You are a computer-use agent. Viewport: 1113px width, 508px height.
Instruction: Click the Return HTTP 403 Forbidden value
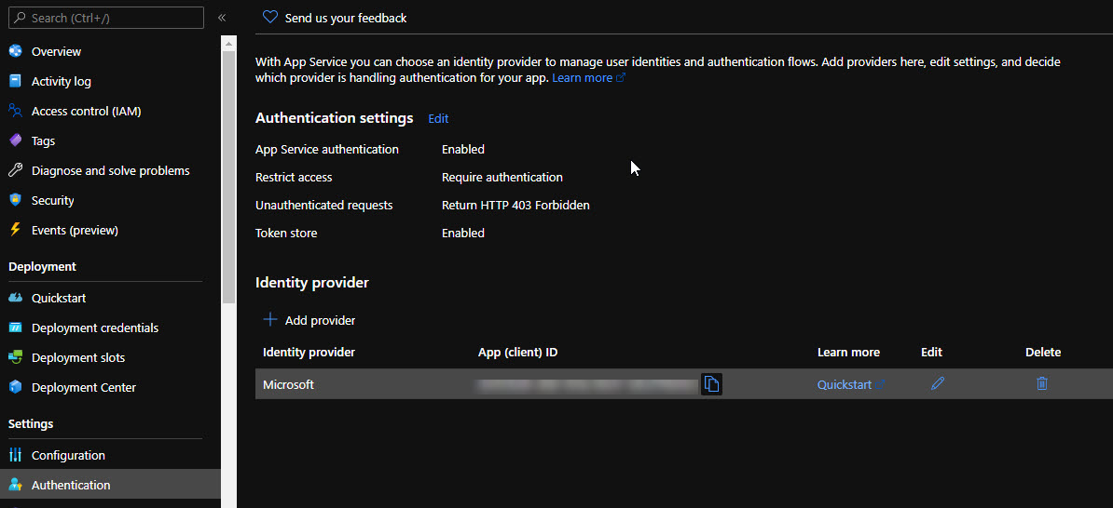coord(515,206)
